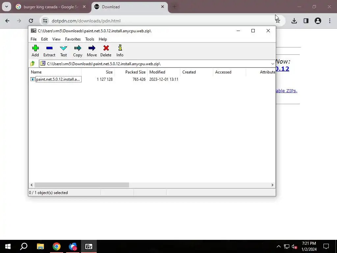The height and width of the screenshot is (253, 337).
Task: Open the network tray icon
Action: (x=287, y=246)
